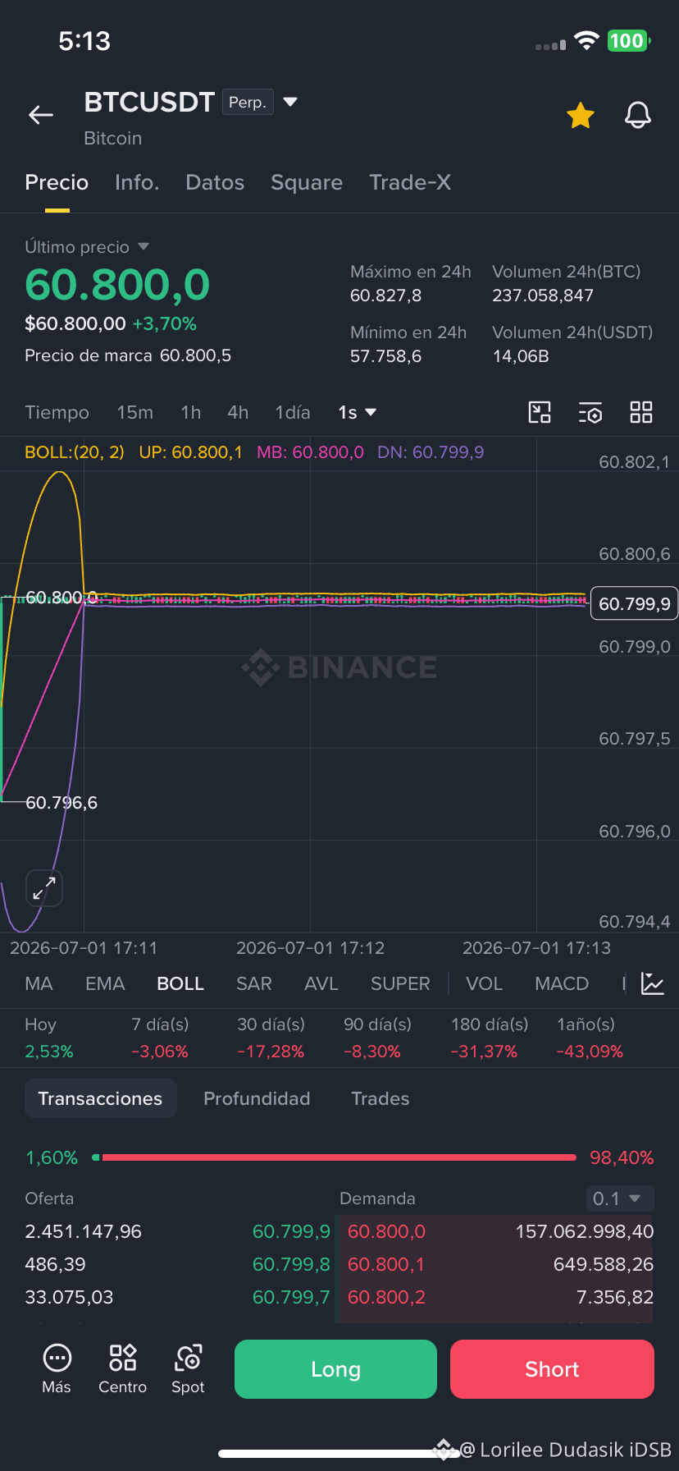The height and width of the screenshot is (1471, 679).
Task: Select ask price 60.800,1
Action: click(x=386, y=1264)
